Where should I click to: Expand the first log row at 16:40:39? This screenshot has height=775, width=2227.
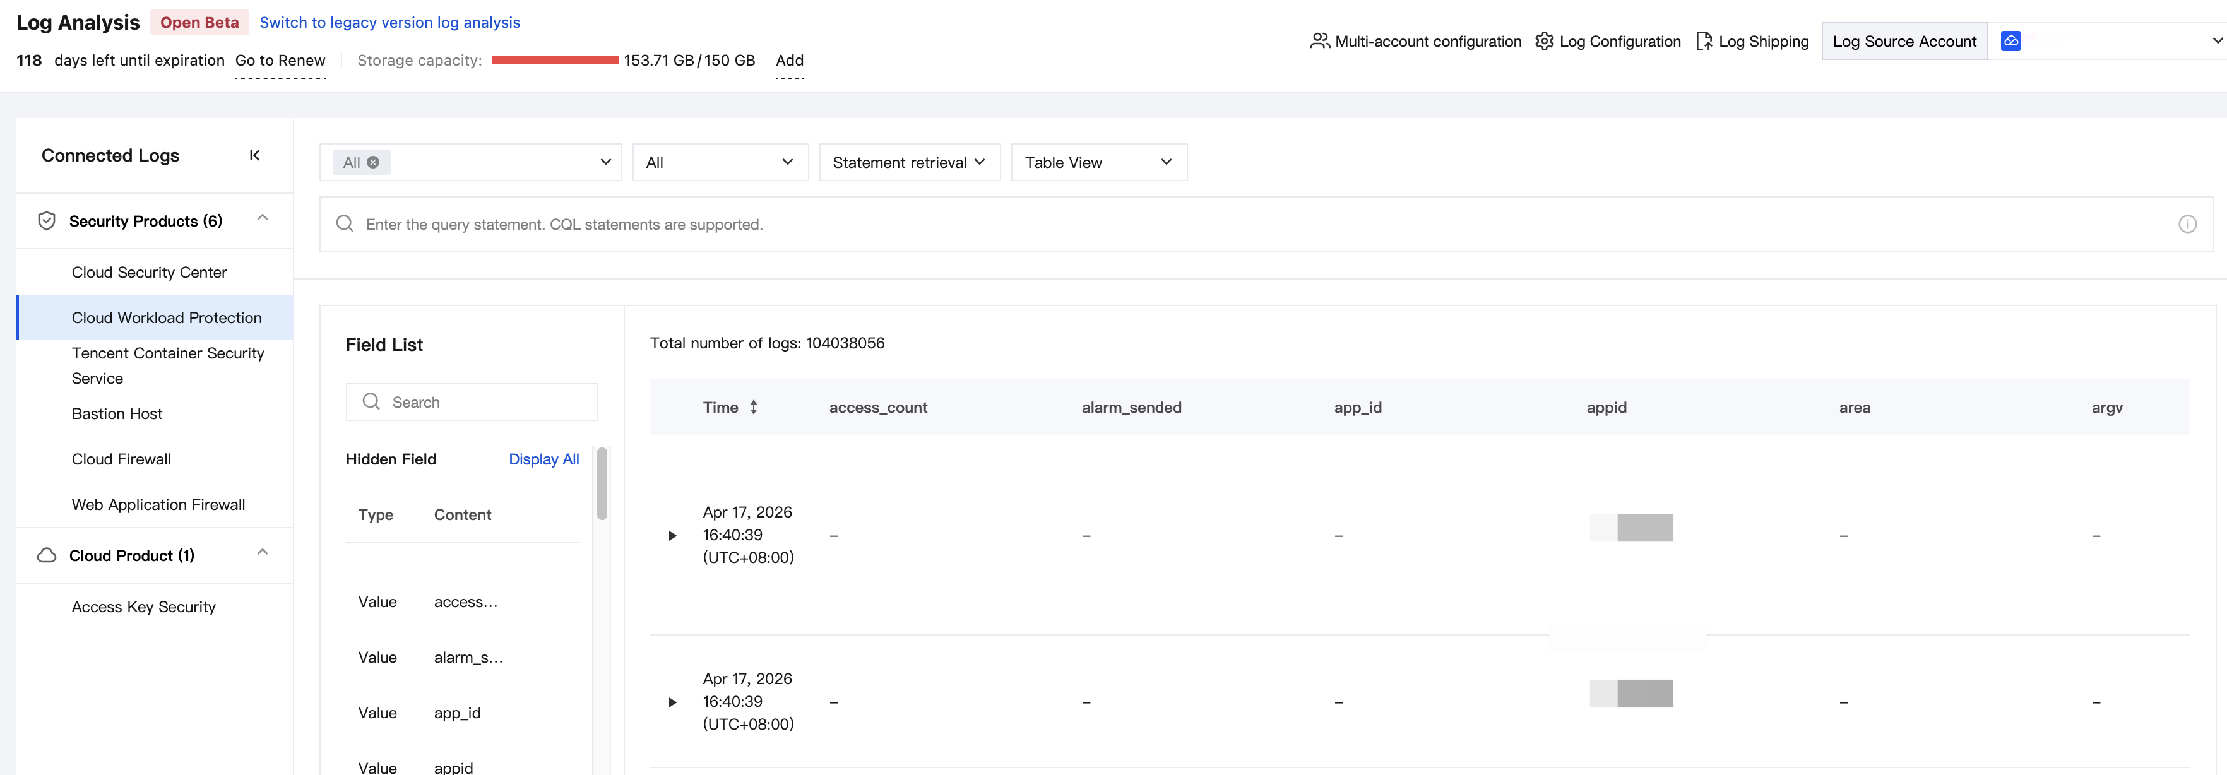tap(673, 536)
